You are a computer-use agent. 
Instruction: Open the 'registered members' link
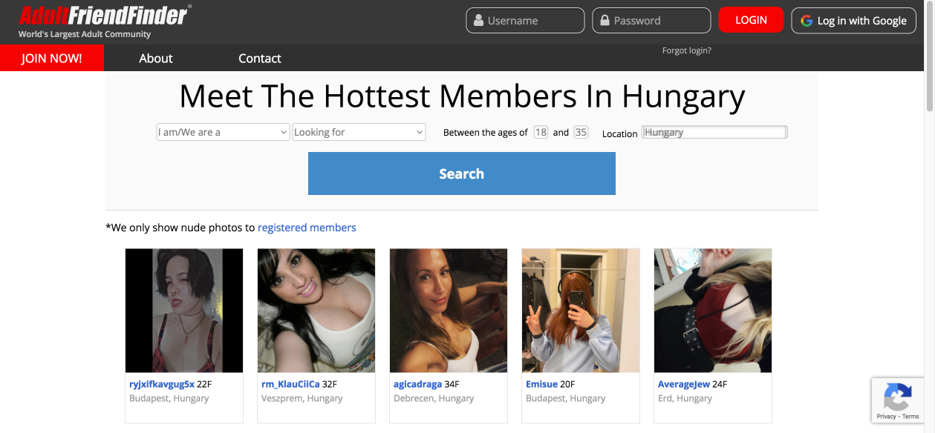click(307, 227)
